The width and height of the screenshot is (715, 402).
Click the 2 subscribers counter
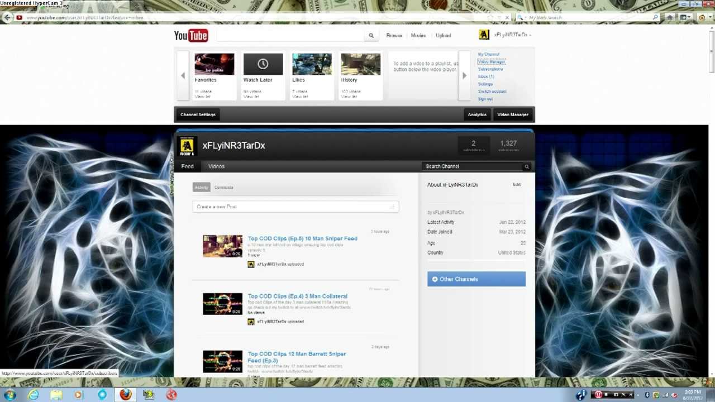474,146
